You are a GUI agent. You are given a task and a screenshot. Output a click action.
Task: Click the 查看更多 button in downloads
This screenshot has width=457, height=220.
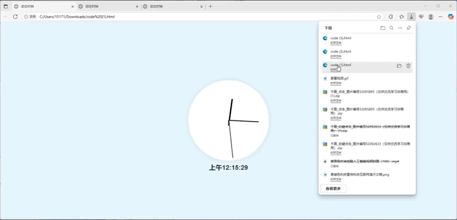(x=333, y=189)
